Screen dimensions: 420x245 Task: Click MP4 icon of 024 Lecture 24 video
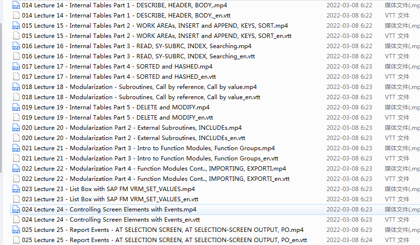point(16,209)
